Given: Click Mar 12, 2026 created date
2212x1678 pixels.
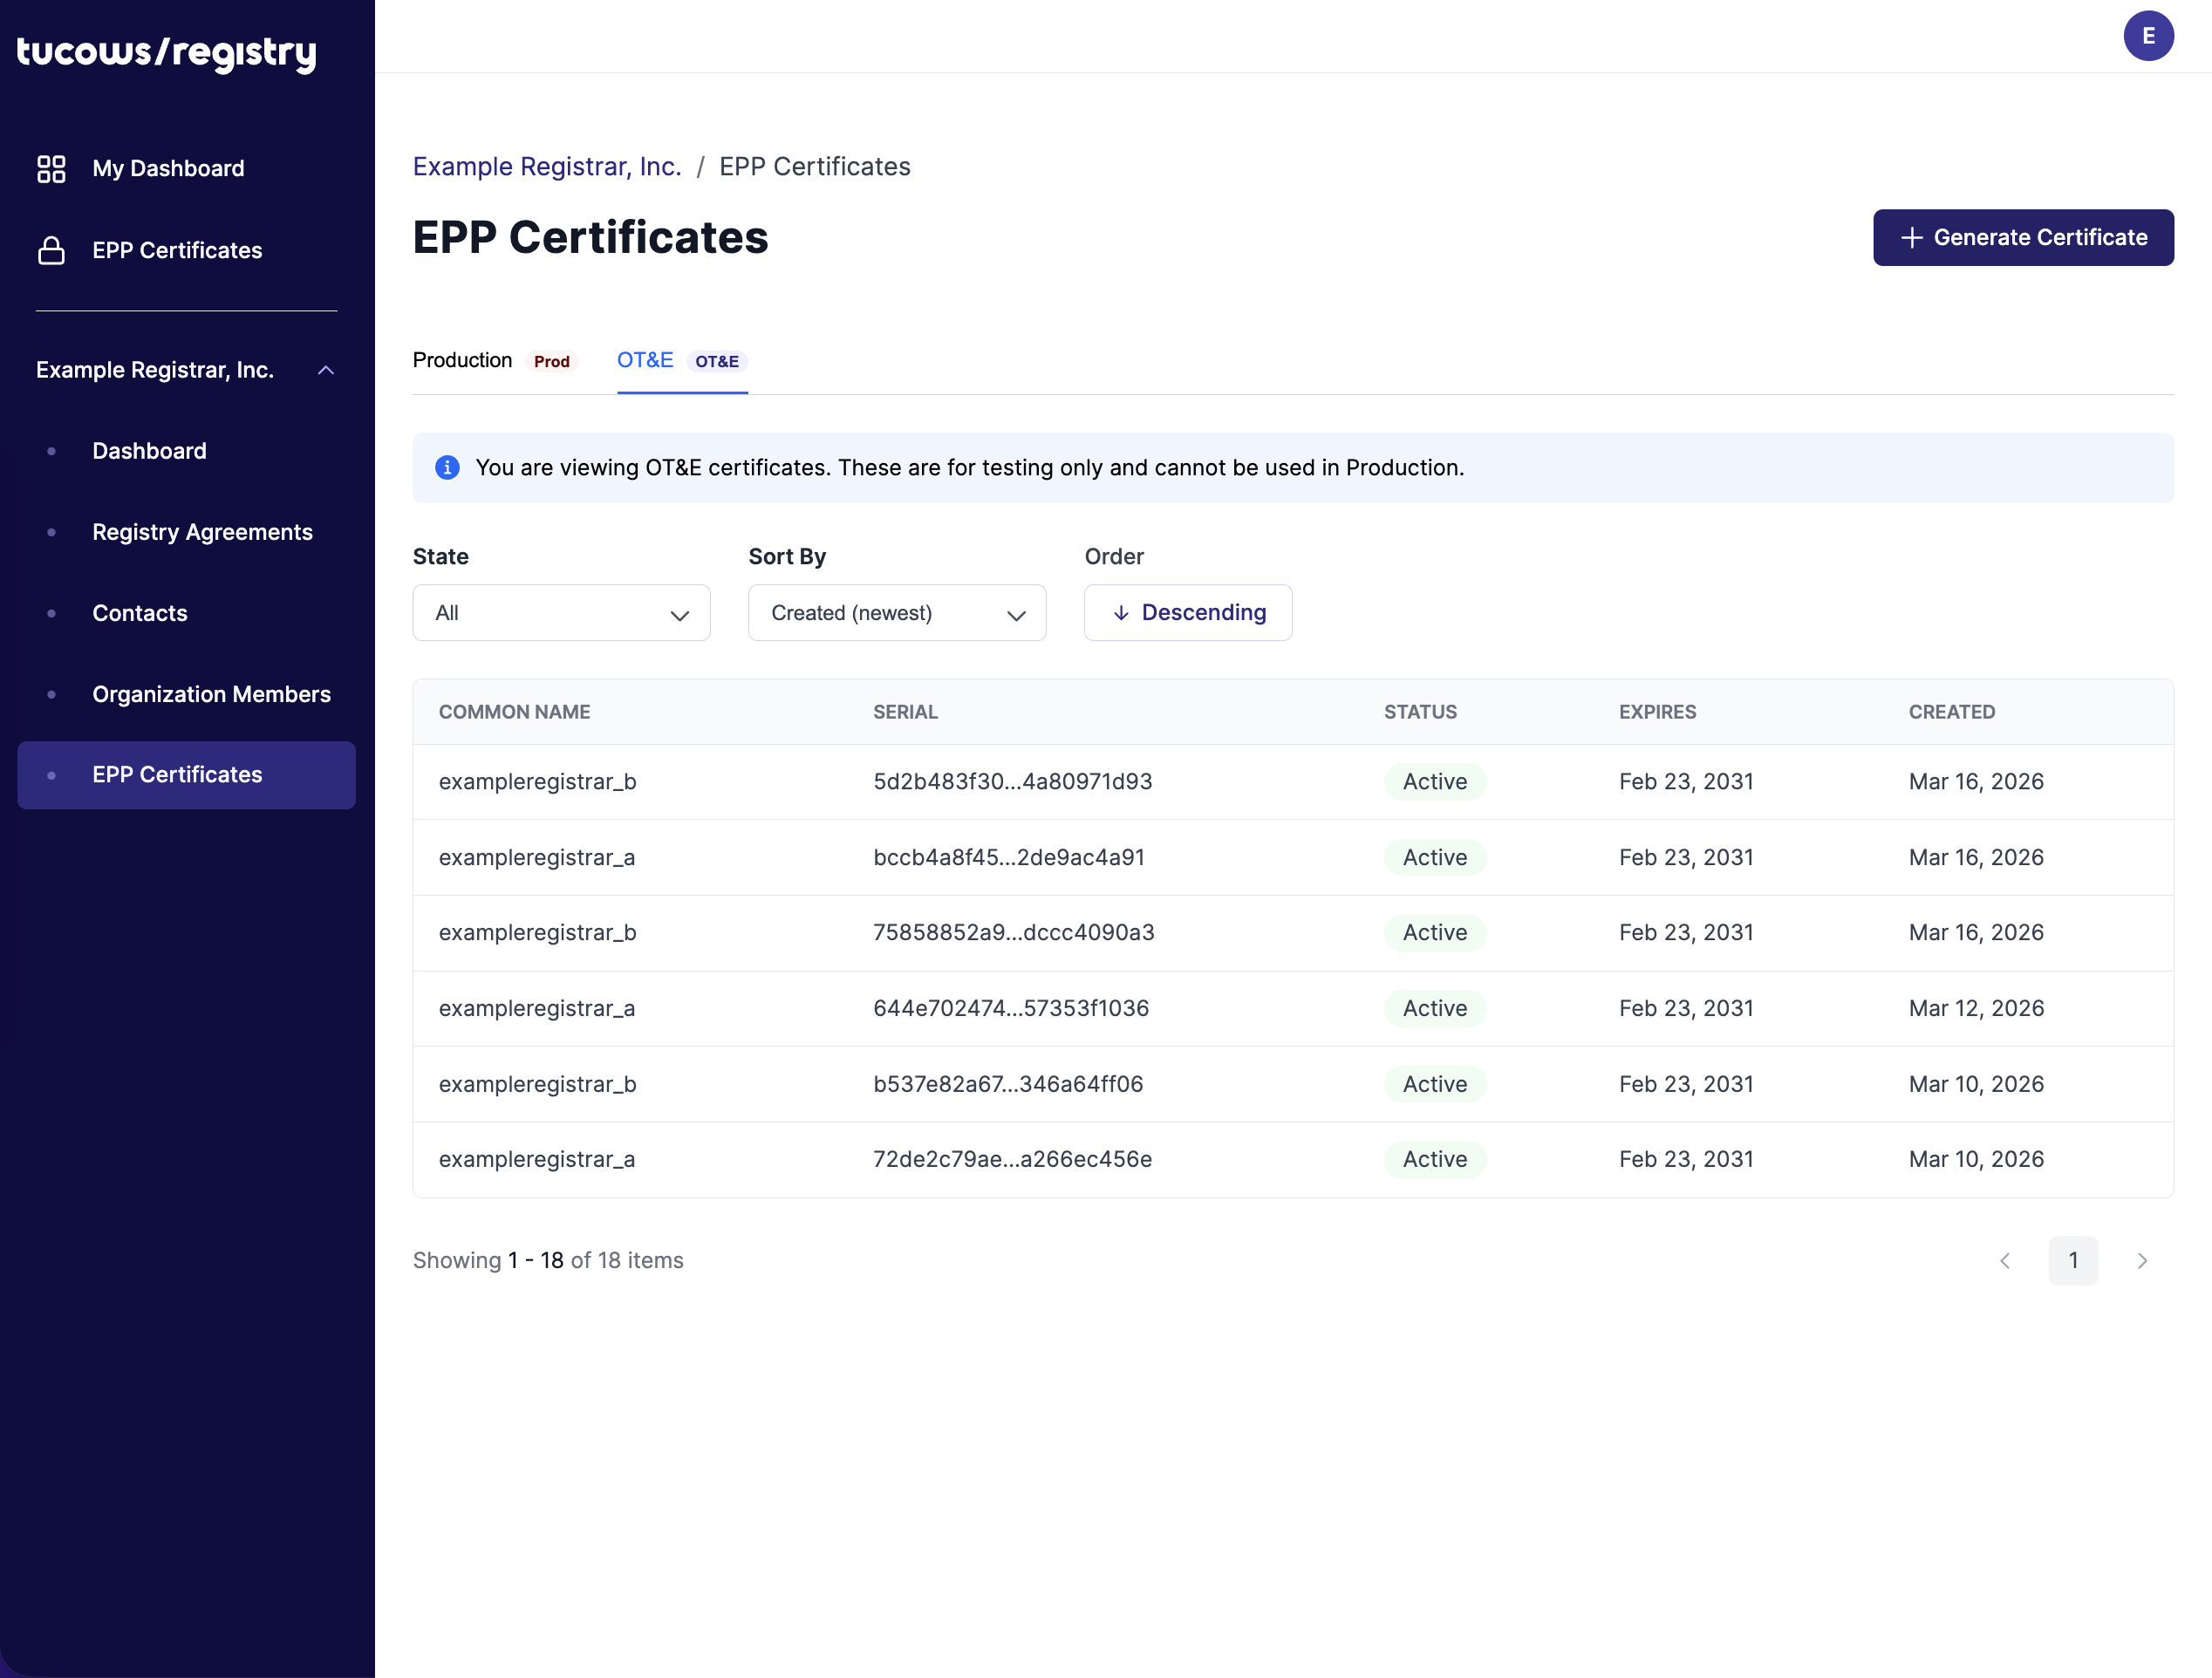Looking at the screenshot, I should 1976,1008.
